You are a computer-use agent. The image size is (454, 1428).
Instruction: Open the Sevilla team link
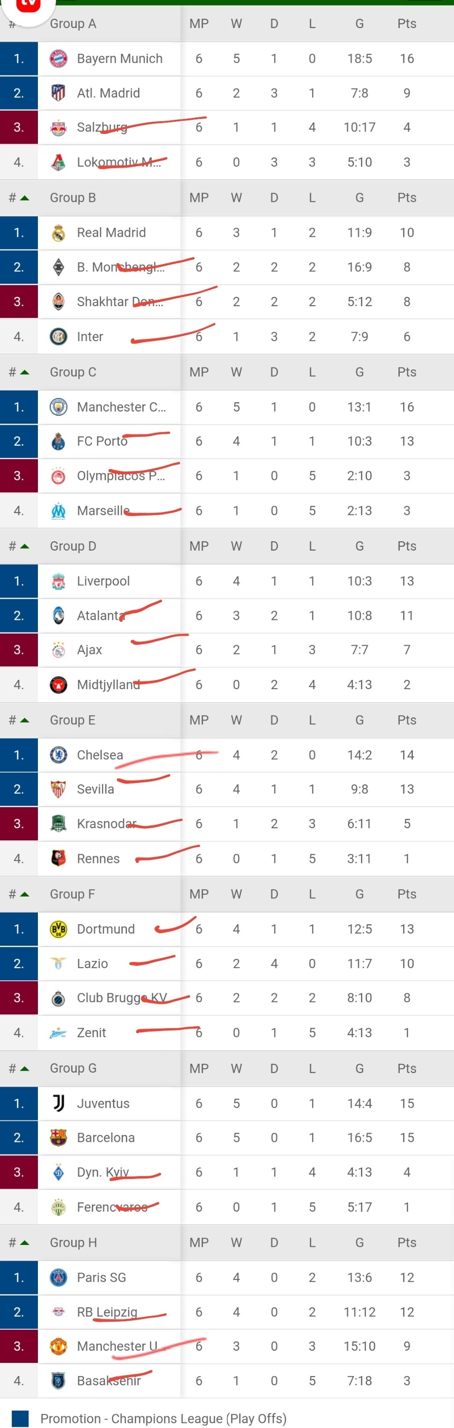tap(95, 789)
